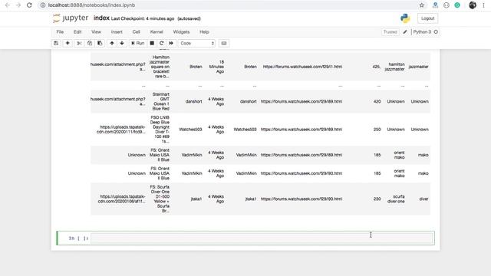Click 'Steinhart GMT Ocean 1 Blue Red' title
Screen dimensions: 491x276
coord(161,101)
